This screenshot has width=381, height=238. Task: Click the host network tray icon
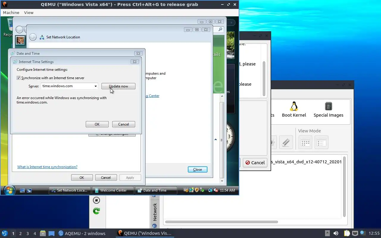(355, 233)
